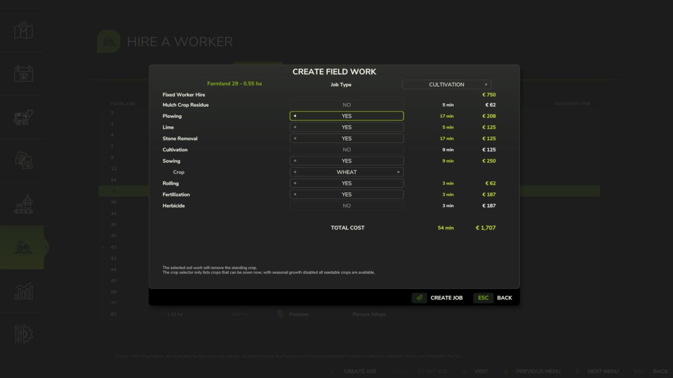Open the settings sliders gear icon
Screen dimensions: 673x378
(23, 334)
